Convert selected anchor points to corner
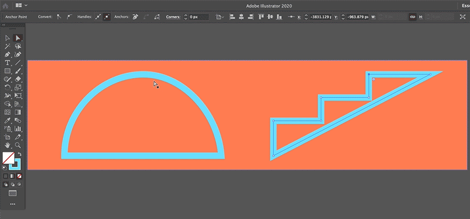Screen dimensions: 470x219 (x=59, y=17)
